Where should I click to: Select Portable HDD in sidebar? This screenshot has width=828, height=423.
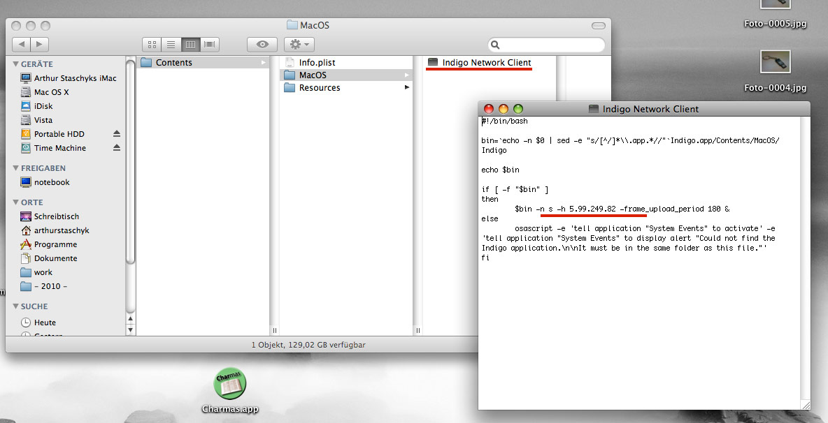[x=53, y=134]
